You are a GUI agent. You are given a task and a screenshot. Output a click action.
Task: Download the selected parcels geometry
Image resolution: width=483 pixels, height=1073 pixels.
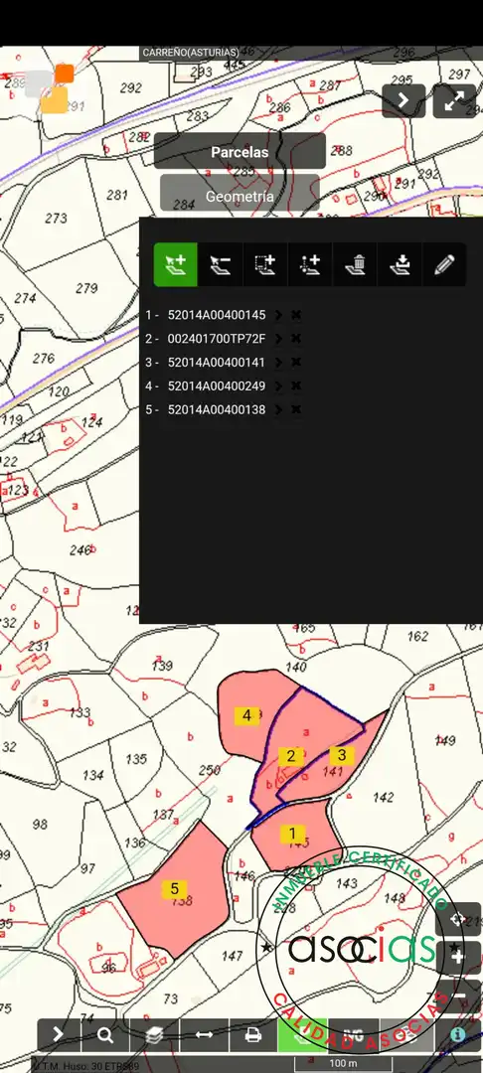coord(400,264)
